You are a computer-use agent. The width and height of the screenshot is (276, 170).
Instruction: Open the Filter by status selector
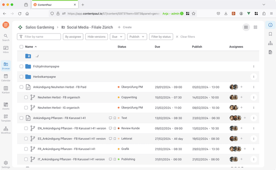161,37
